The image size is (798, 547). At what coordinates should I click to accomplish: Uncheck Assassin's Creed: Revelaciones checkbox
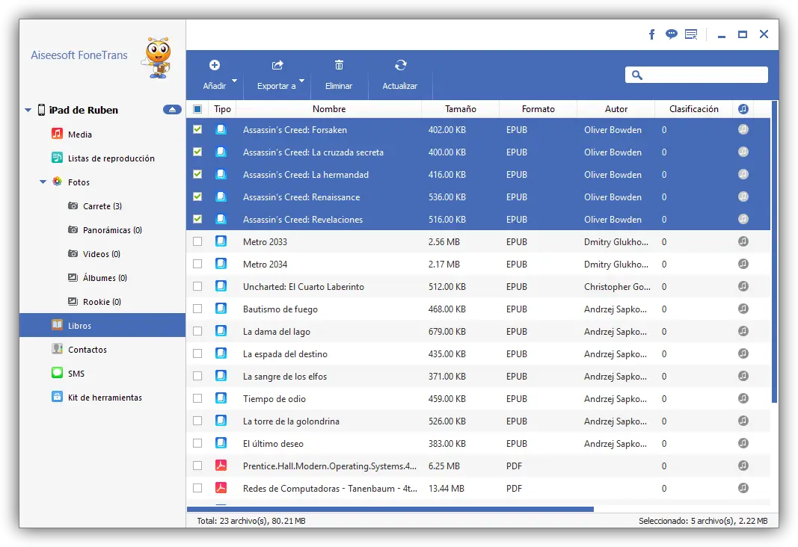197,219
